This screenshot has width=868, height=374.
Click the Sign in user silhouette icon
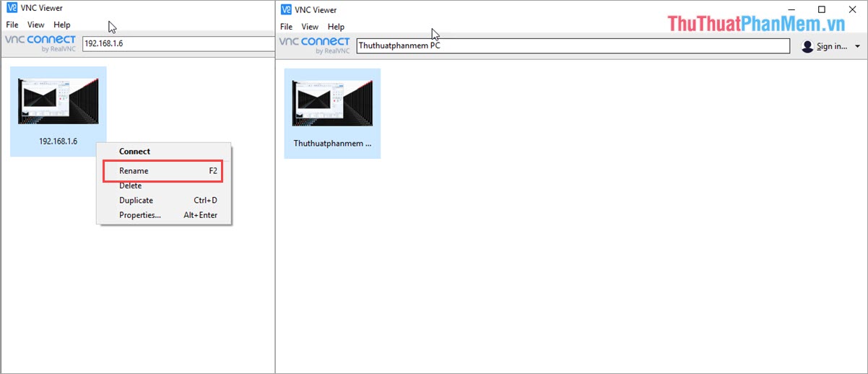[807, 46]
